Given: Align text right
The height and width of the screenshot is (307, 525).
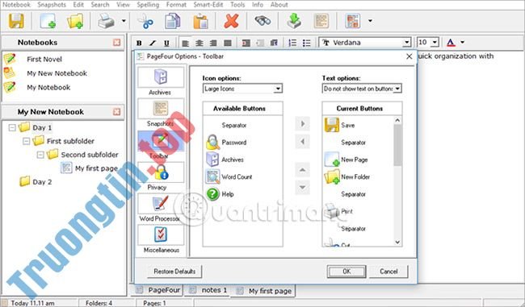Looking at the screenshot, I should coord(213,43).
